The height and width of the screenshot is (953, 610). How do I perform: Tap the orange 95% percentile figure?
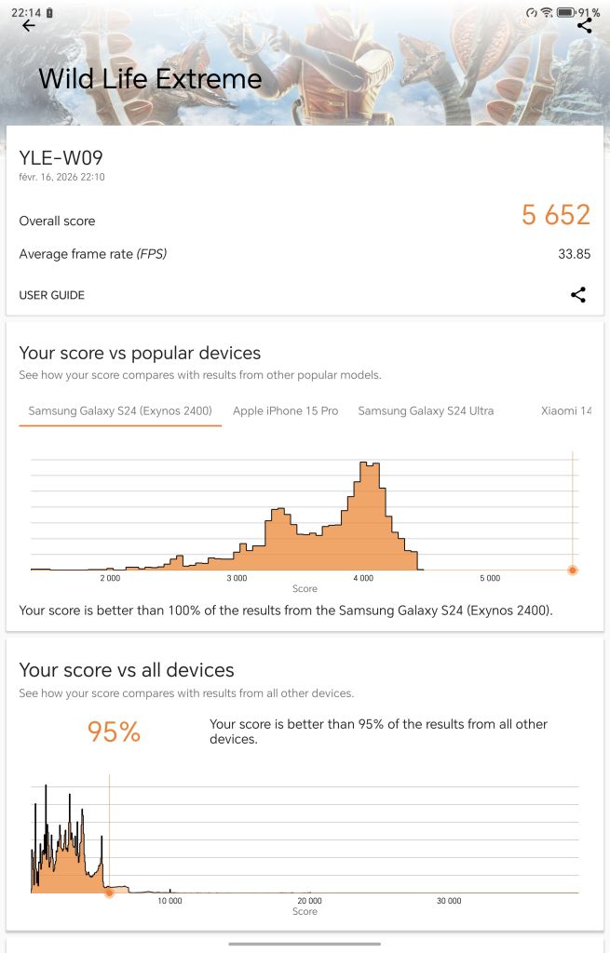coord(114,732)
